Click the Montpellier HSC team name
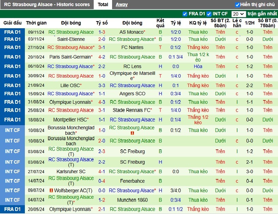278x214 pixels. coord(70,120)
